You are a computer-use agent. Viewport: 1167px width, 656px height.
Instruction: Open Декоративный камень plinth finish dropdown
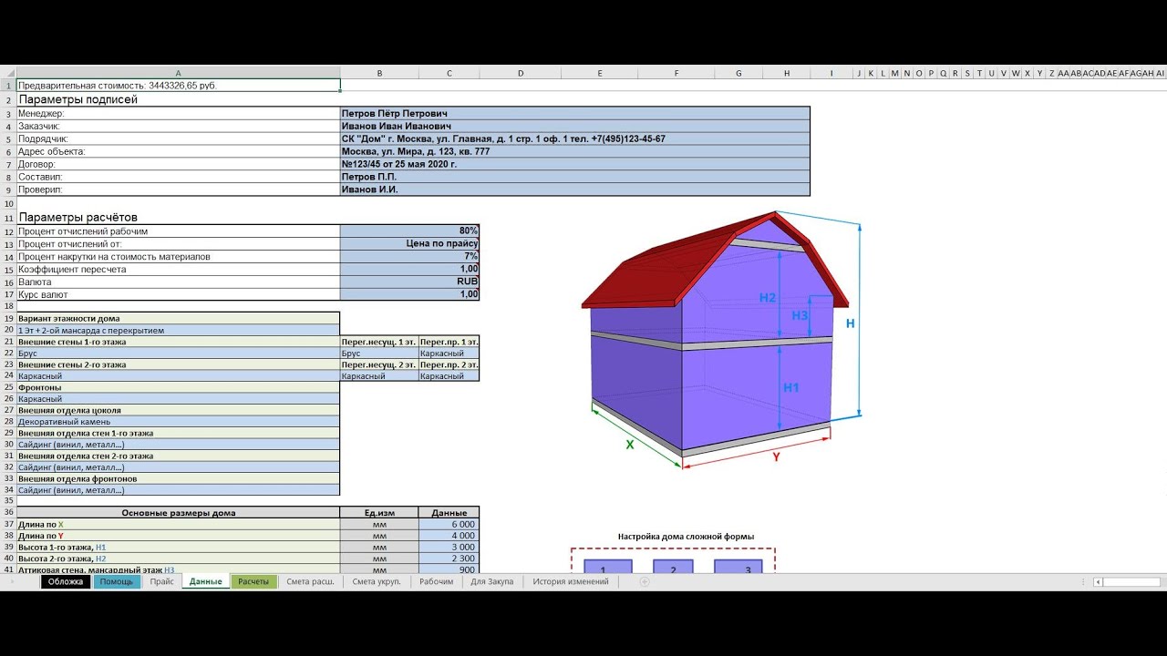pyautogui.click(x=178, y=421)
